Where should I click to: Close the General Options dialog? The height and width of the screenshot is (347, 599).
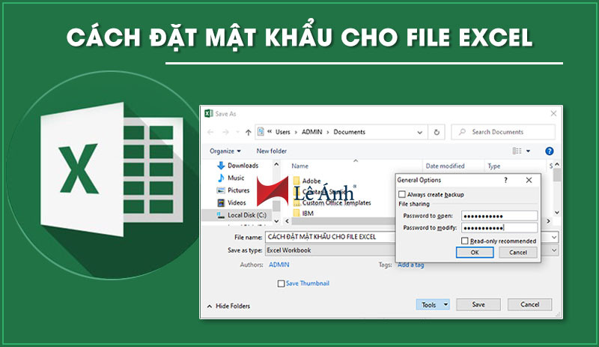(529, 180)
